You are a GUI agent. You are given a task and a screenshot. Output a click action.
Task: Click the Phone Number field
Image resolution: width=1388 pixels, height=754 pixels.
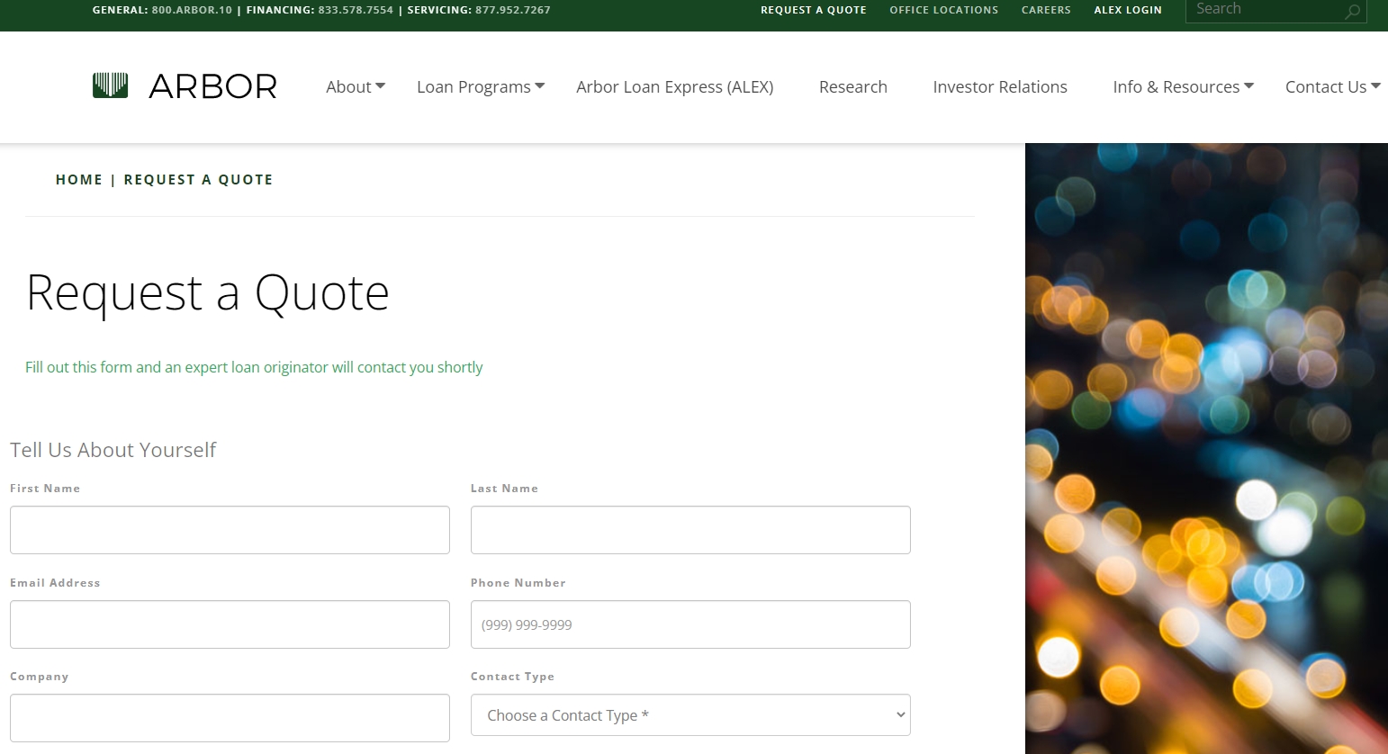[690, 624]
